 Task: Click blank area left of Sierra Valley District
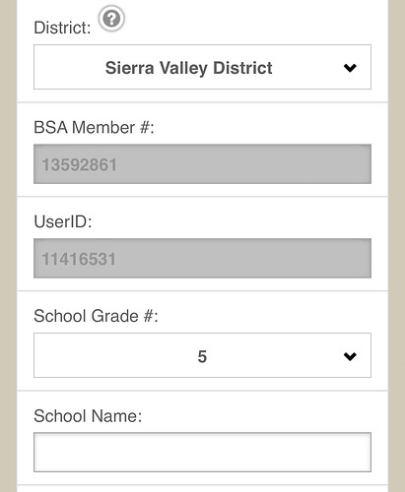tap(69, 67)
